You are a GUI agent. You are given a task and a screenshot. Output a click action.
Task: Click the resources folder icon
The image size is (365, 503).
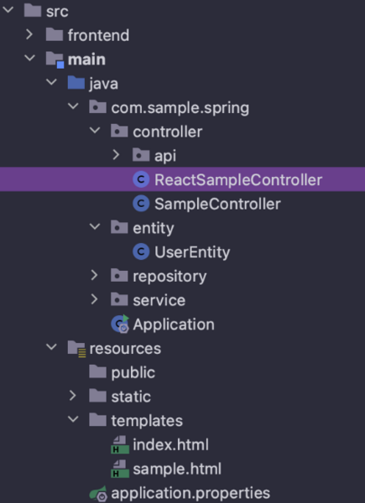76,349
